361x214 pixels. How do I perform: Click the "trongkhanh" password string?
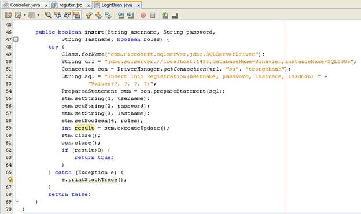[265, 69]
